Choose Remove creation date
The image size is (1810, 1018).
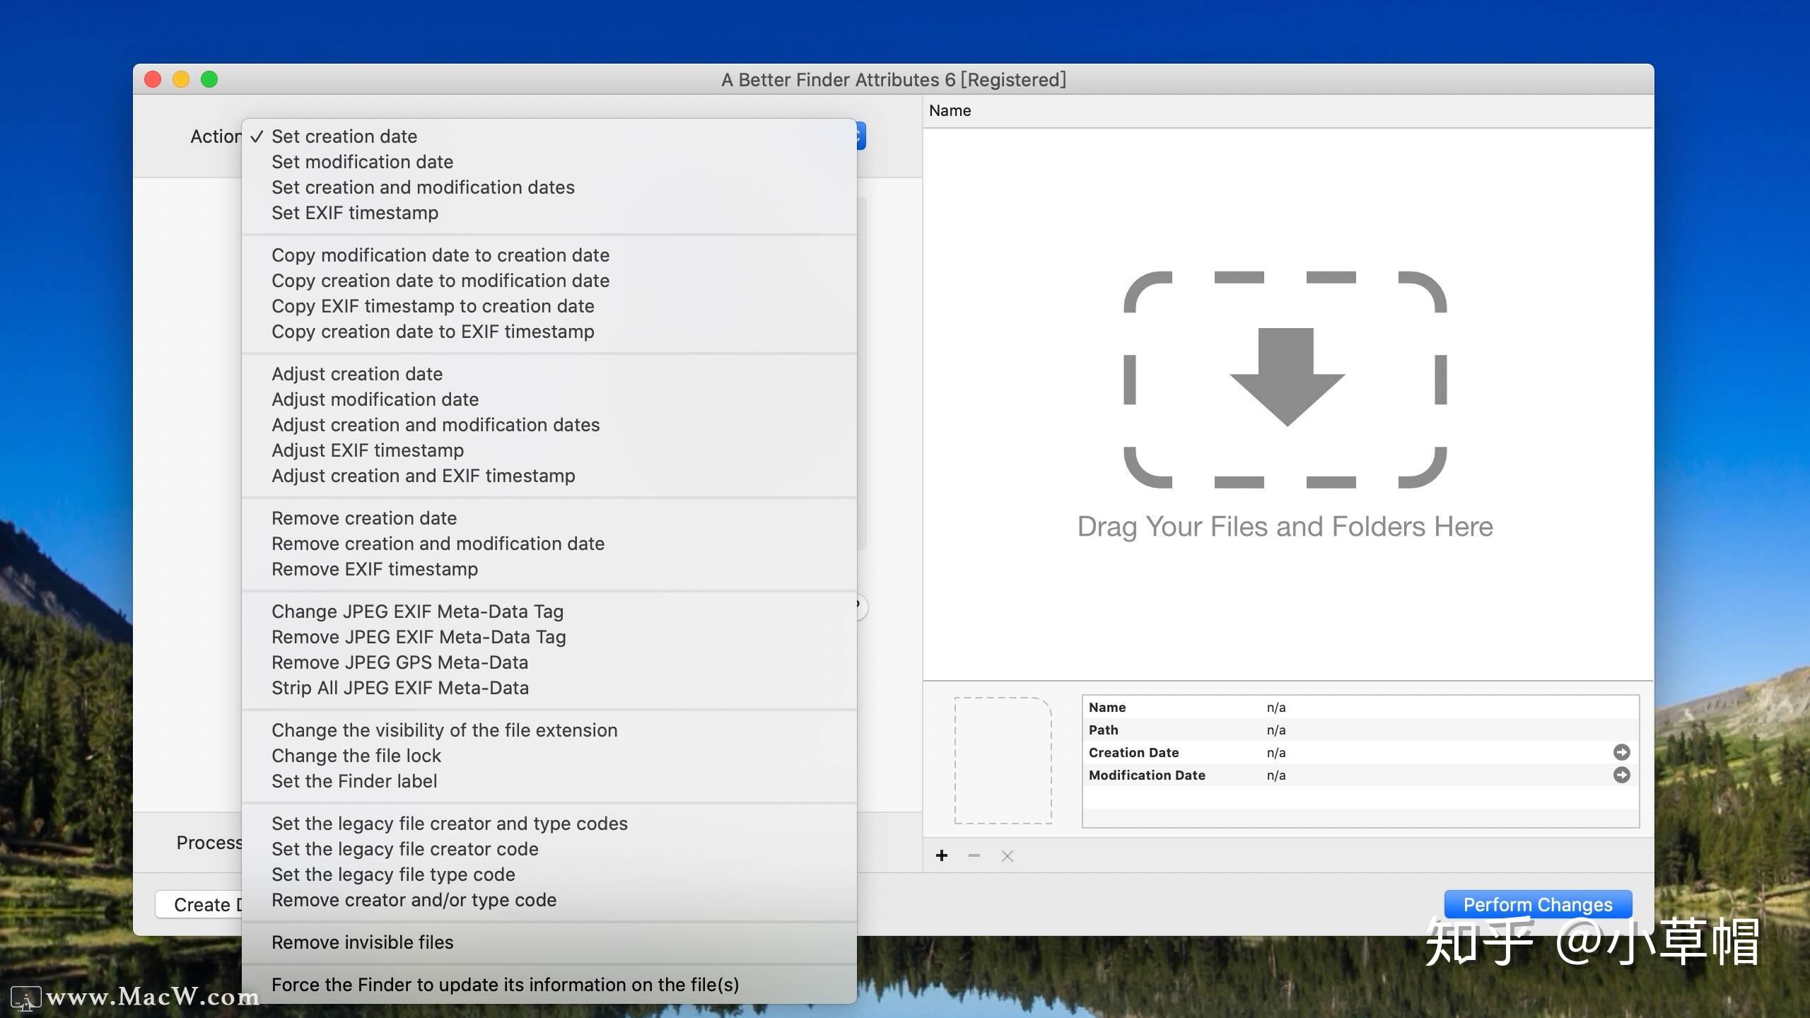pos(549,518)
